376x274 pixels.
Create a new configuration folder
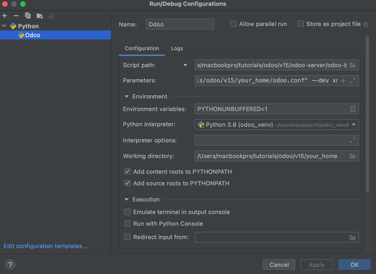tap(39, 16)
